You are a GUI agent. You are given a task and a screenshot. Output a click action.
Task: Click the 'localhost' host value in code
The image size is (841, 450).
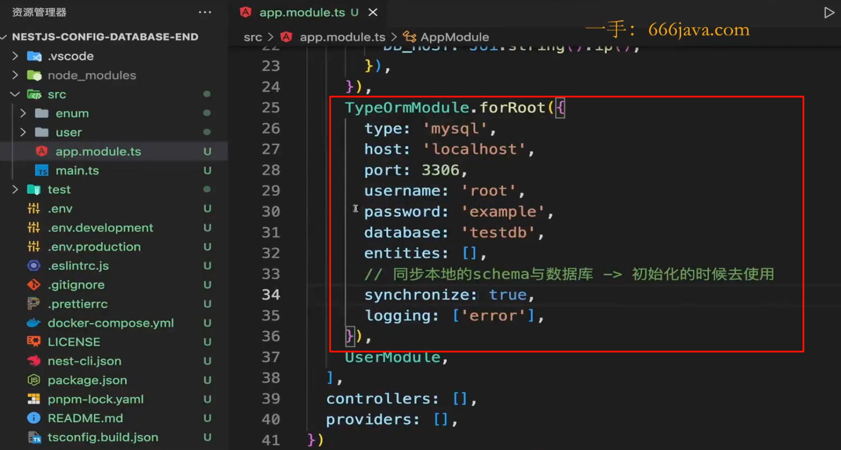(474, 149)
